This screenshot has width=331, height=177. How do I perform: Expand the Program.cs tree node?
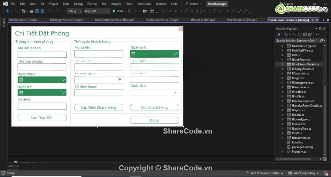282,152
